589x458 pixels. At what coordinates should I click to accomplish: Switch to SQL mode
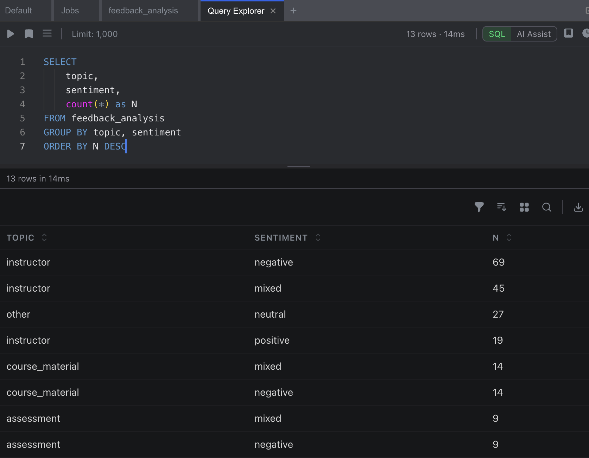pyautogui.click(x=497, y=34)
